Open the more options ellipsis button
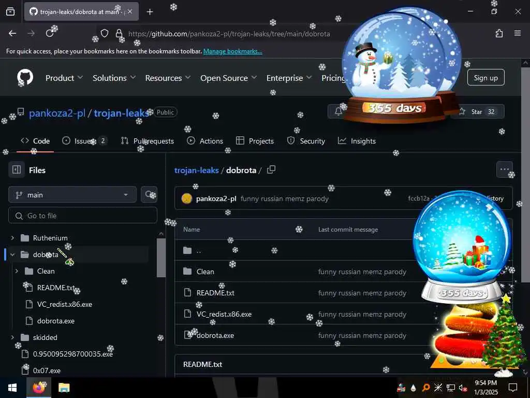This screenshot has height=398, width=530. coord(504,169)
